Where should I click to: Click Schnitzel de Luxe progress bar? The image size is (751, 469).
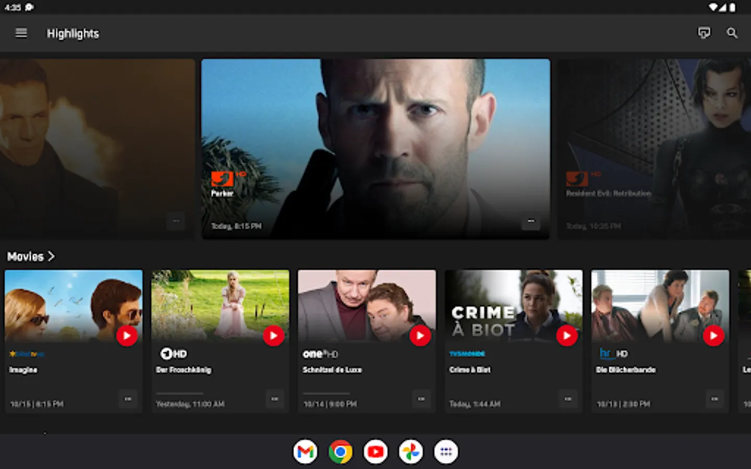tap(326, 393)
